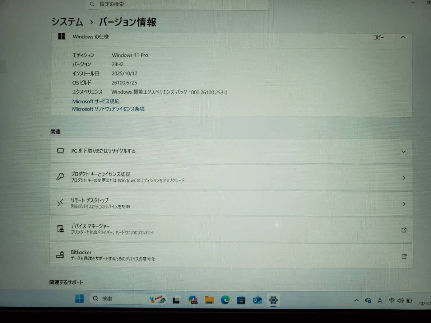Click chevron on リモート デスクトップ row
431x323 pixels.
[x=404, y=204]
